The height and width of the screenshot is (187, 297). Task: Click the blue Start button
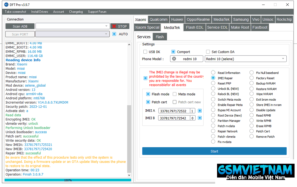coord(214,151)
